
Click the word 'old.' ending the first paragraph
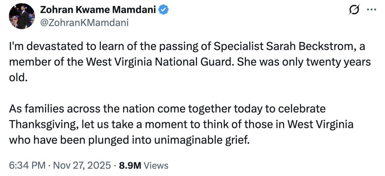(18, 76)
